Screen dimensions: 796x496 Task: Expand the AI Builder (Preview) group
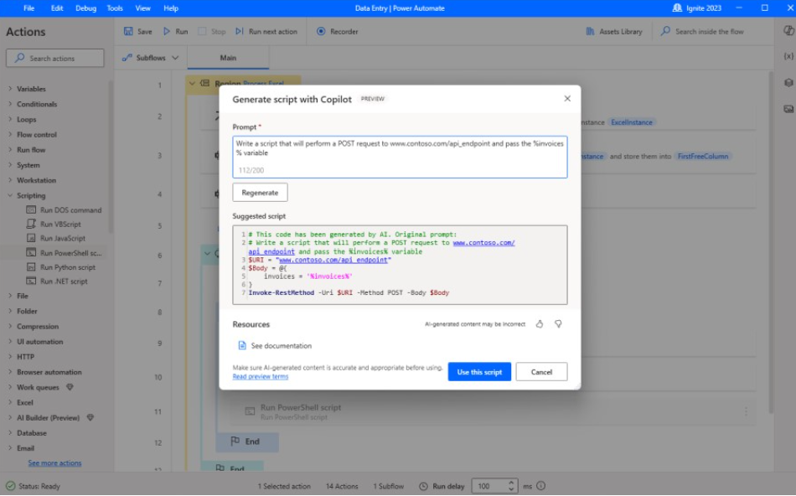pos(10,417)
